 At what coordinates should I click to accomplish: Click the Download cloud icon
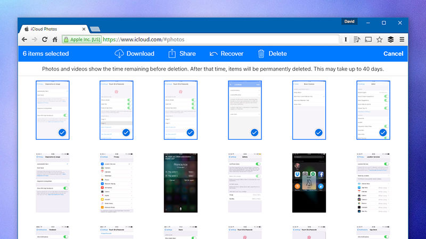(119, 54)
